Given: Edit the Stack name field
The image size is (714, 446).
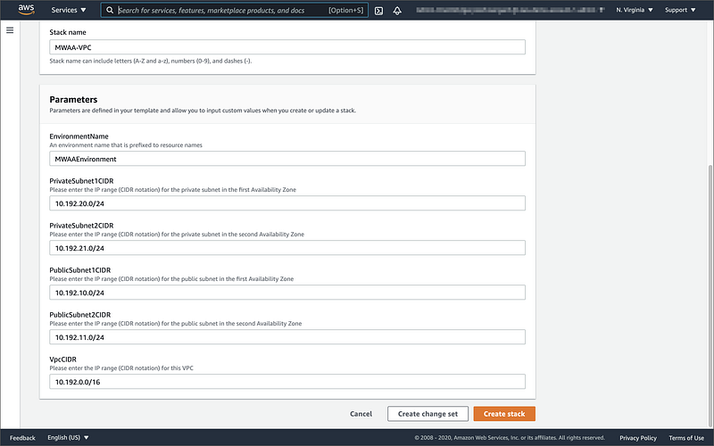Looking at the screenshot, I should pos(287,47).
